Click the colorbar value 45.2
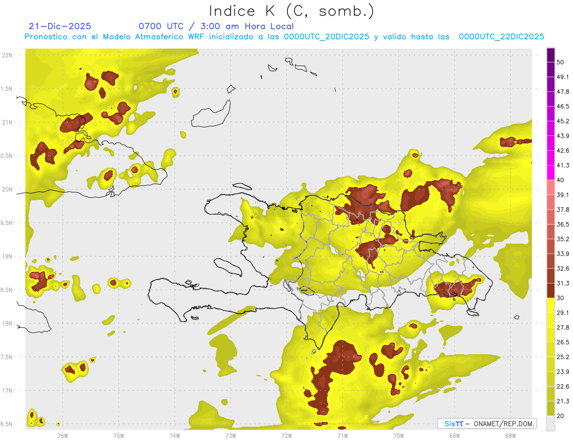573x442 pixels. pos(562,121)
